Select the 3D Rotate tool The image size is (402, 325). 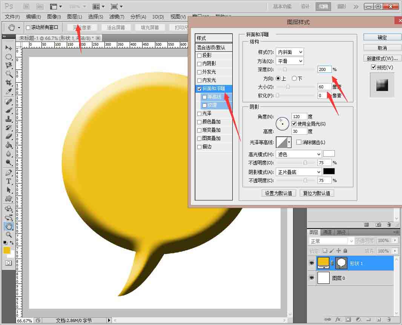coord(9,209)
